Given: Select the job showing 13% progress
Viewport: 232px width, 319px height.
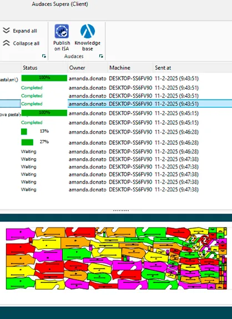Looking at the screenshot, I should click(116, 132).
